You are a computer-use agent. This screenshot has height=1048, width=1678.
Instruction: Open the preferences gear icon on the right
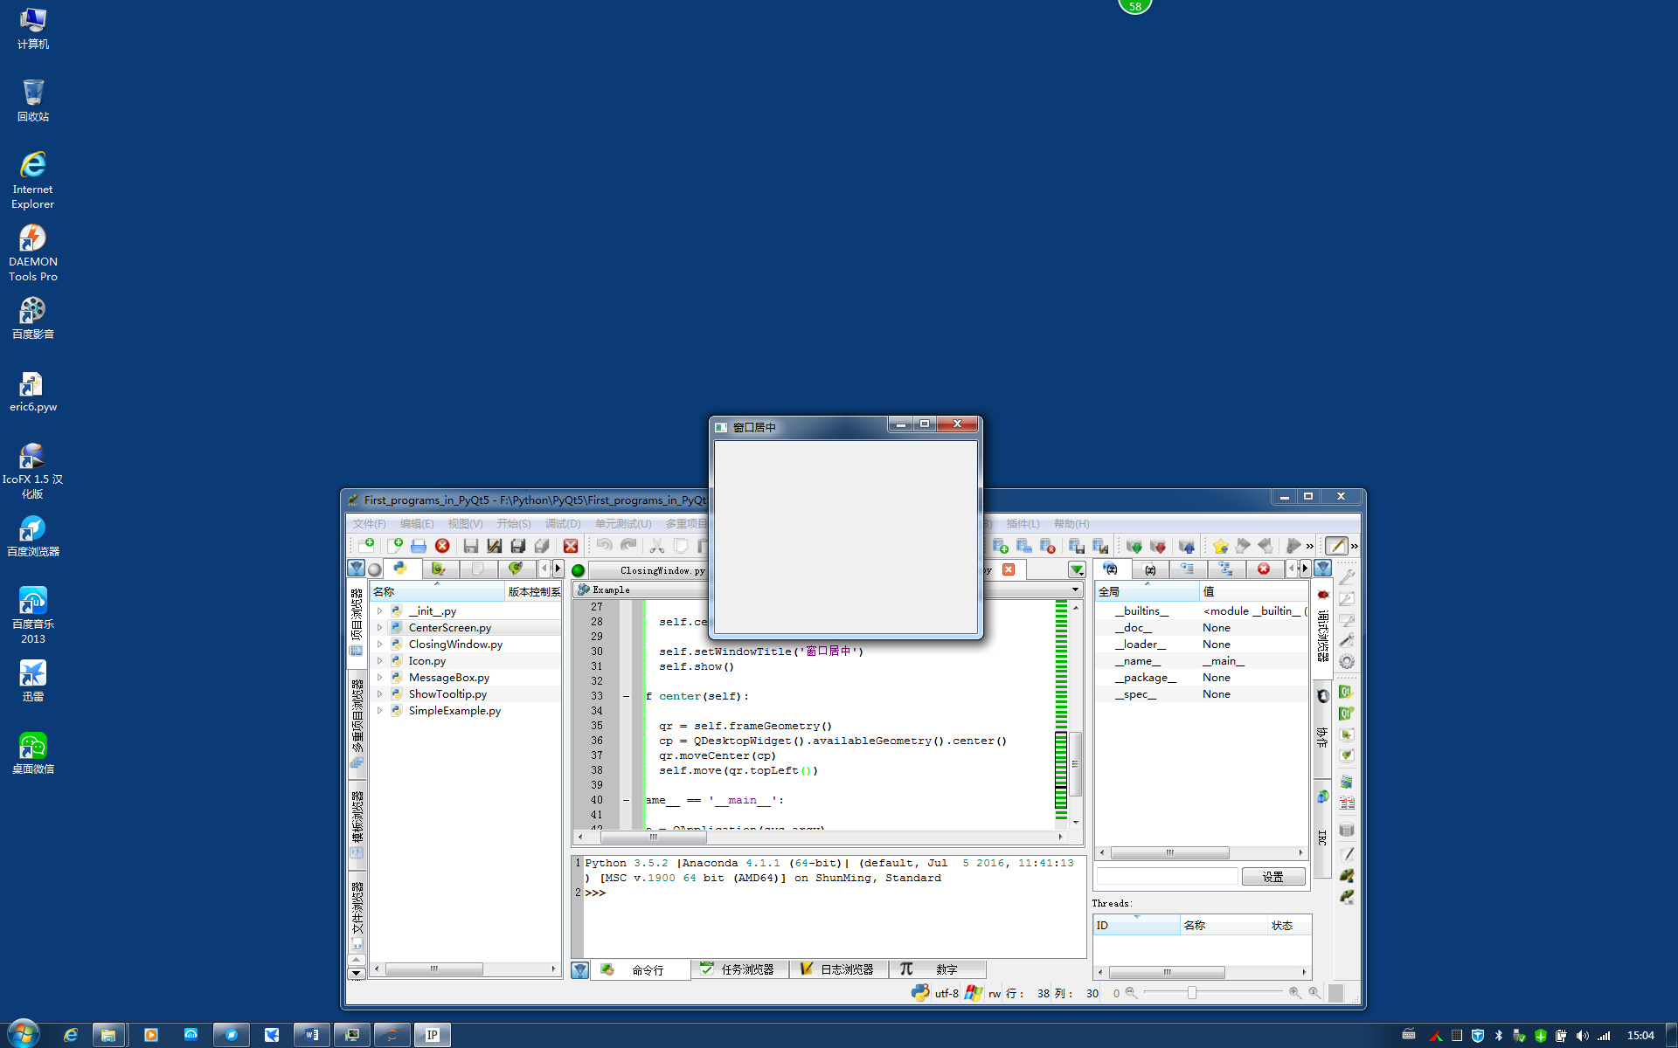click(1347, 660)
